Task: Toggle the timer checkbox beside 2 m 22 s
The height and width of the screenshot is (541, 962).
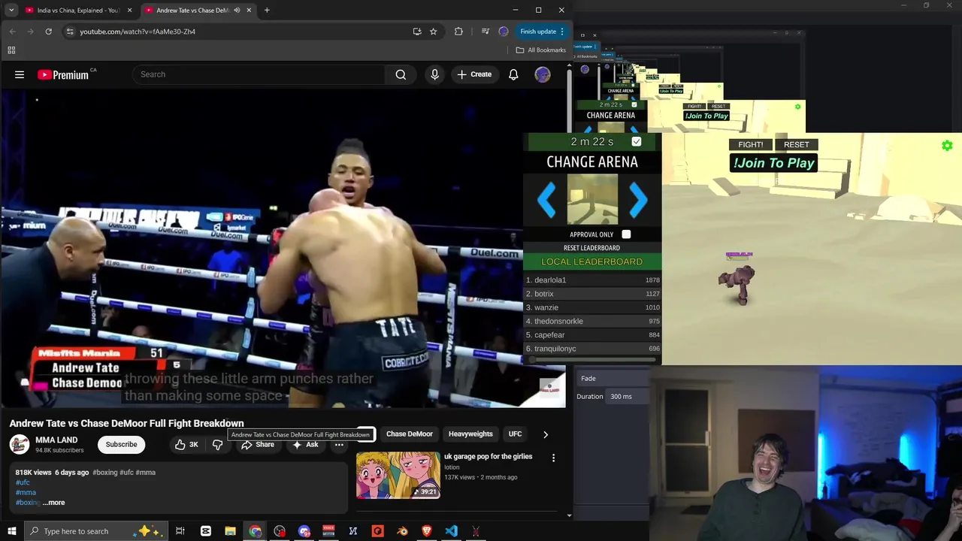Action: click(637, 141)
